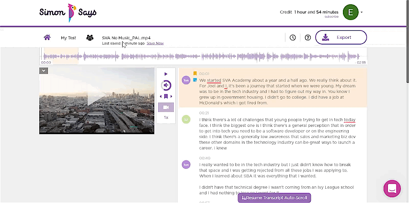The image size is (409, 203).
Task: Add a bookmark with the purple bookmark icon
Action: 166,97
